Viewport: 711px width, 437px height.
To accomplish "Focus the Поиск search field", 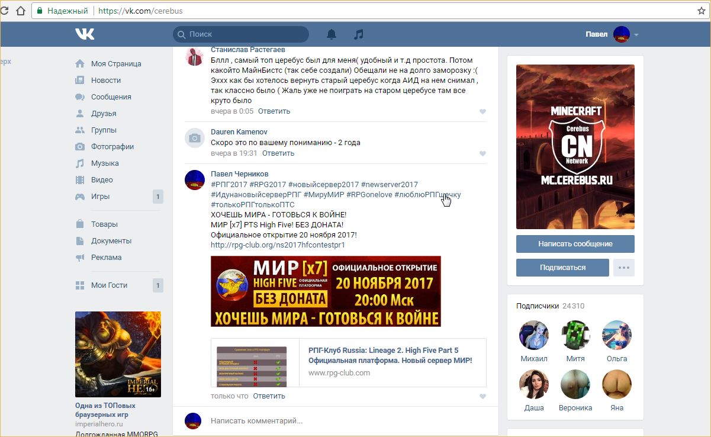I will point(241,34).
